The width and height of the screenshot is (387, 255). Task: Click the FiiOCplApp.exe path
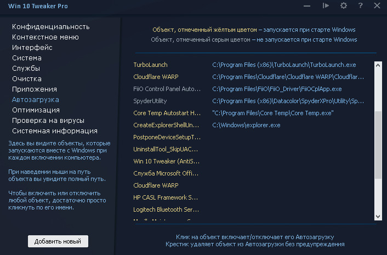(x=277, y=89)
